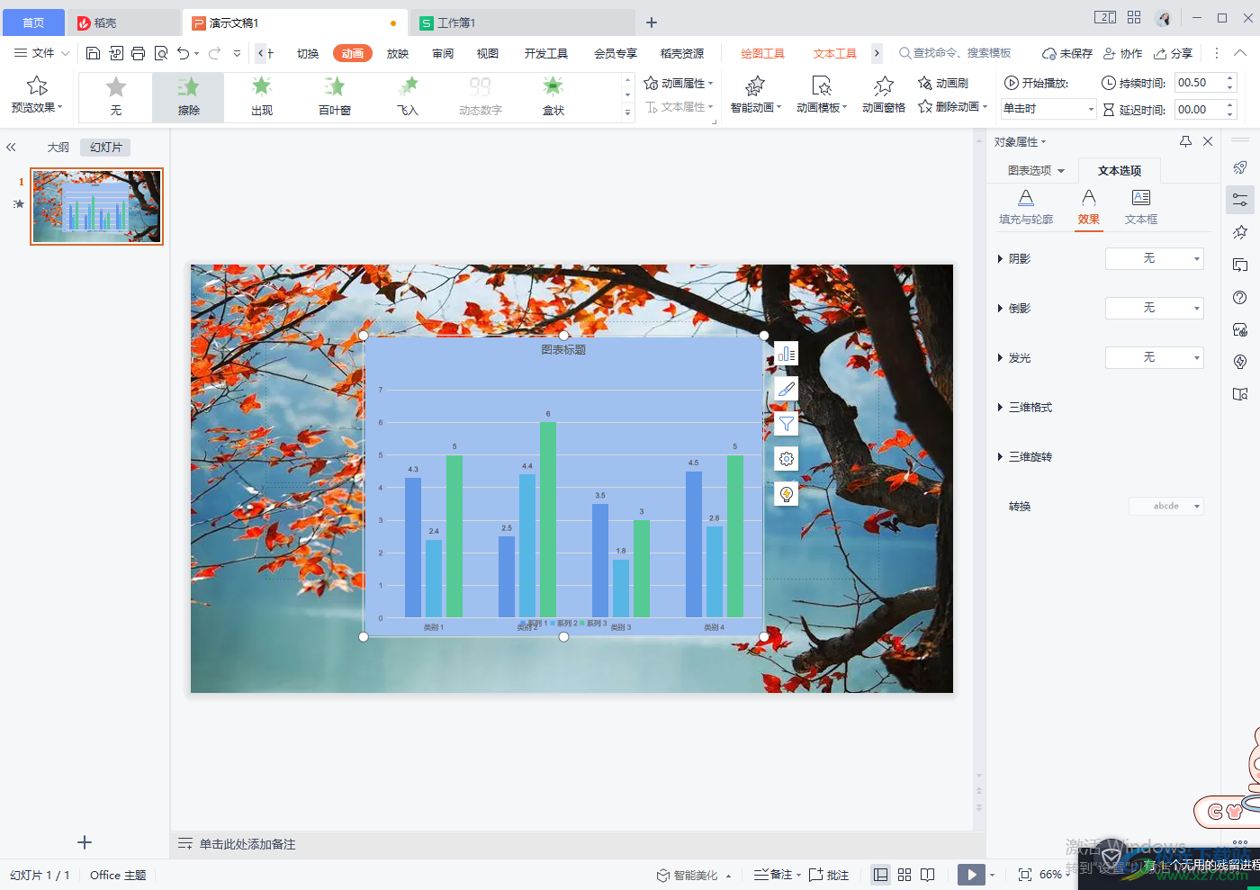The image size is (1260, 890).
Task: Open chart filter funnel button
Action: 787,424
